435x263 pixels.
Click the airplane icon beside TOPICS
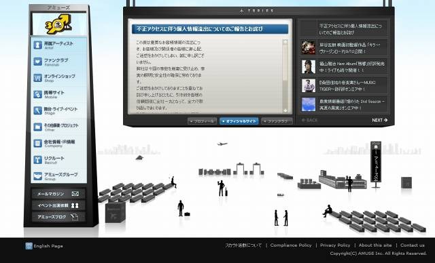coord(241,11)
